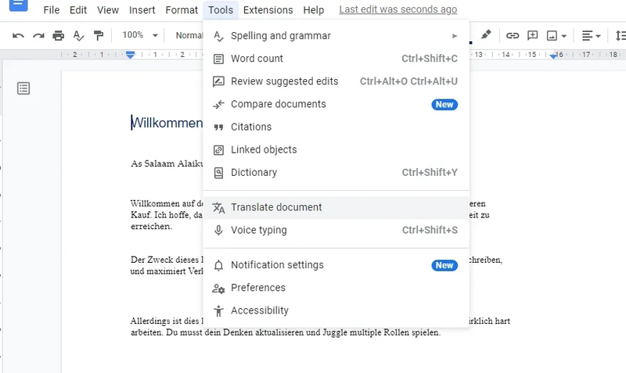The width and height of the screenshot is (626, 373).
Task: Close the open Tools menu
Action: [x=221, y=10]
